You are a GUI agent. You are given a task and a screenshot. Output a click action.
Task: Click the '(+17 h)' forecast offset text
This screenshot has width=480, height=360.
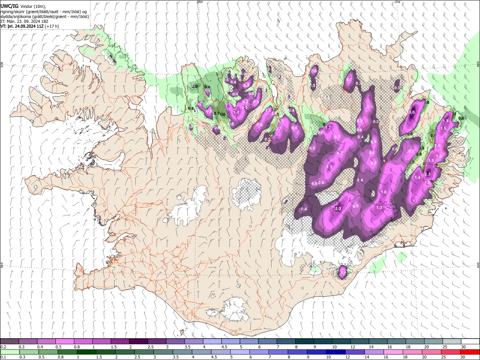(52, 26)
